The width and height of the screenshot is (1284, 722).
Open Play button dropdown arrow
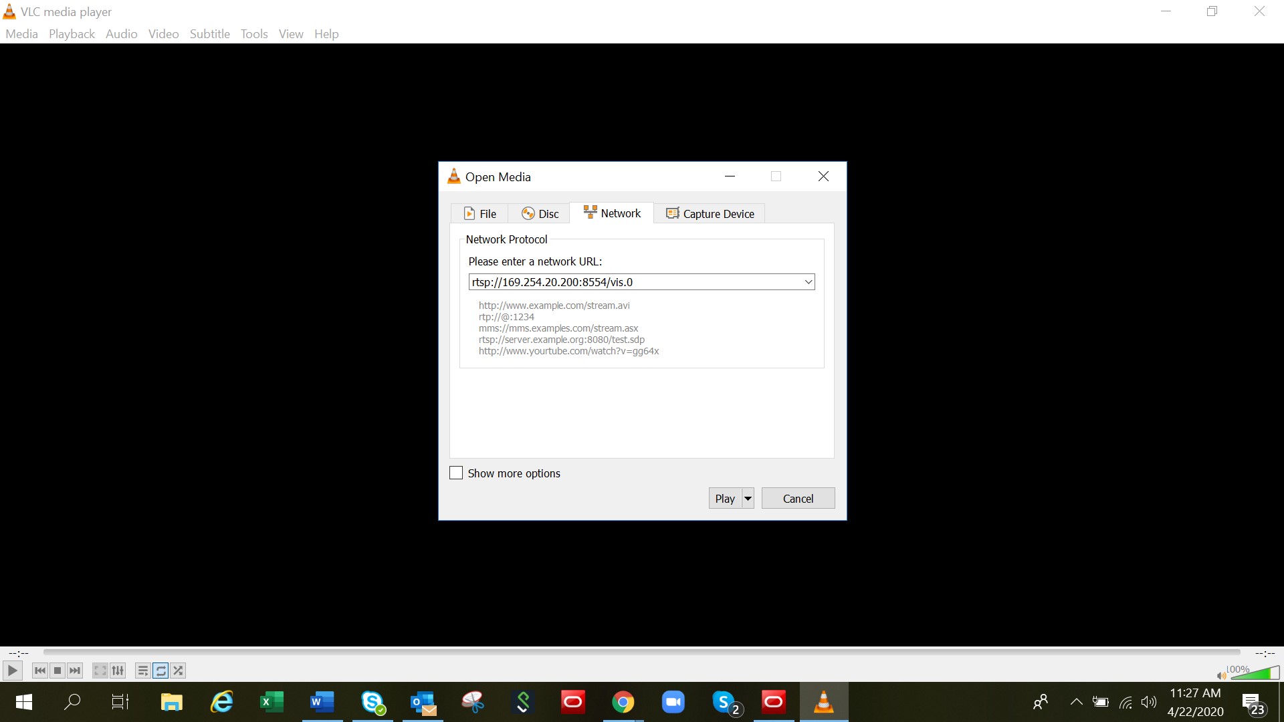tap(748, 499)
